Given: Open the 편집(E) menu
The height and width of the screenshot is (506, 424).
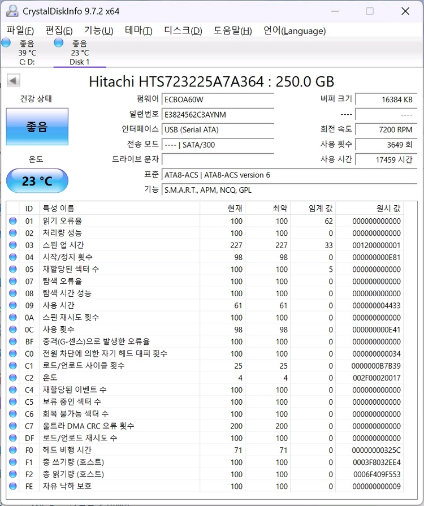Looking at the screenshot, I should point(59,31).
